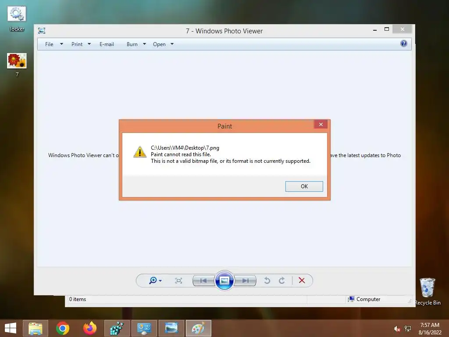The width and height of the screenshot is (449, 337).
Task: Switch to Photo Viewer taskbar icon
Action: tap(171, 328)
